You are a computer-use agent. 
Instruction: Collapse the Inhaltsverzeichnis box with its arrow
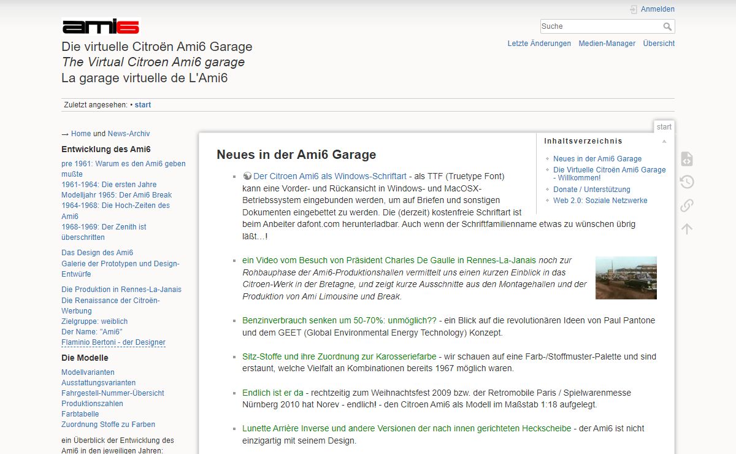(664, 142)
